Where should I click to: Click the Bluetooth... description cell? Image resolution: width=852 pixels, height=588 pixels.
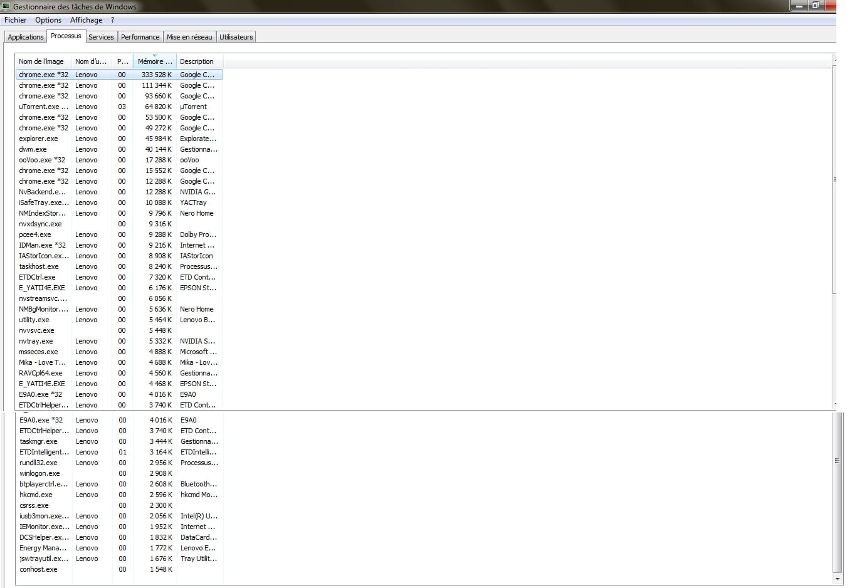(x=199, y=484)
